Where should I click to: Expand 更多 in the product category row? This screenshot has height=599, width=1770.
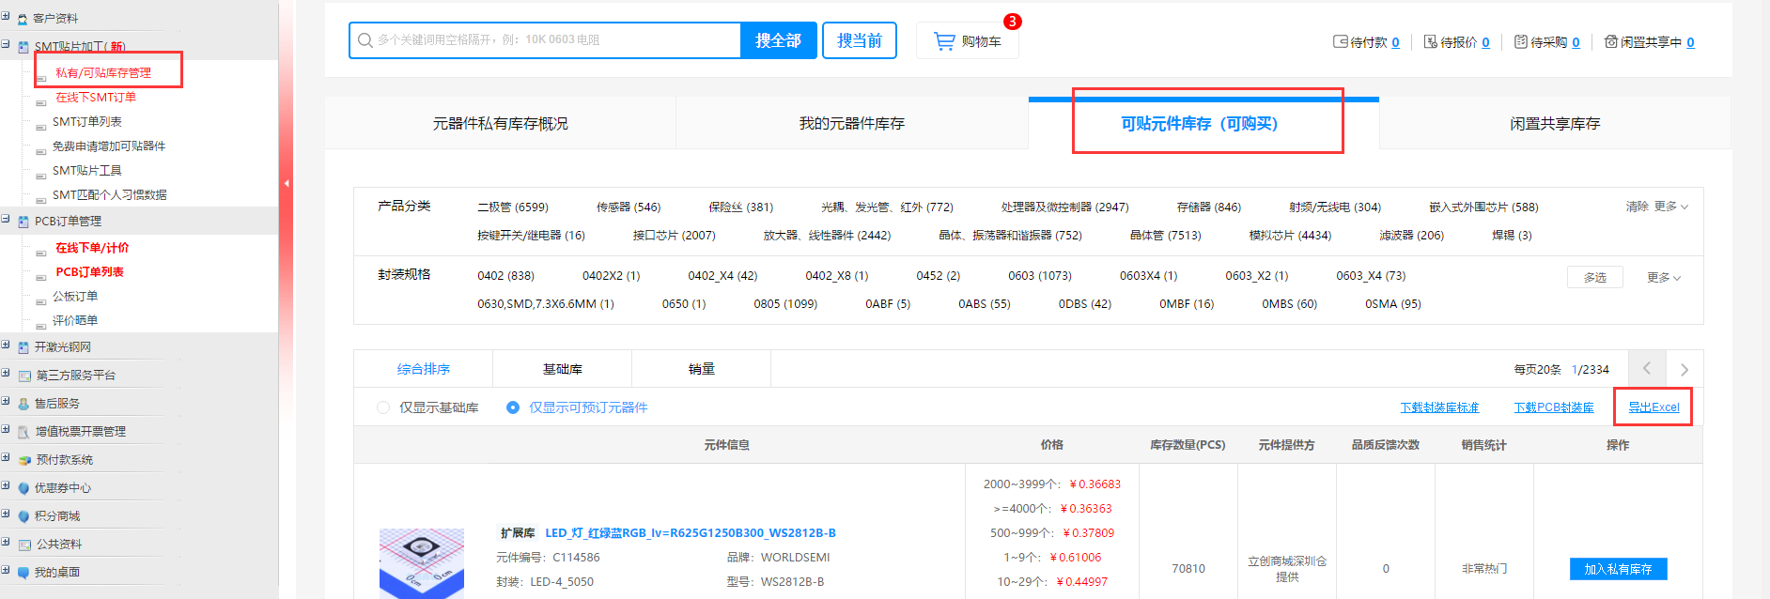pyautogui.click(x=1670, y=207)
